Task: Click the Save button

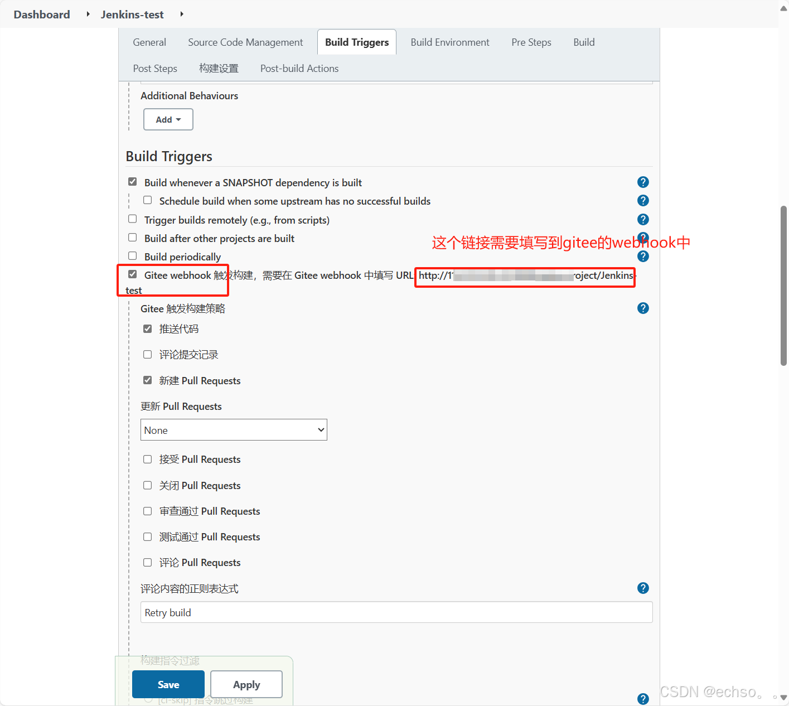Action: pos(168,684)
